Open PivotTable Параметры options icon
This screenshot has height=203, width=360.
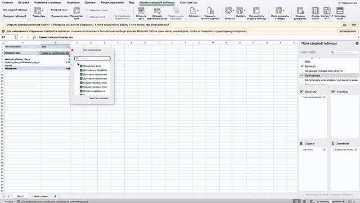click(x=37, y=11)
